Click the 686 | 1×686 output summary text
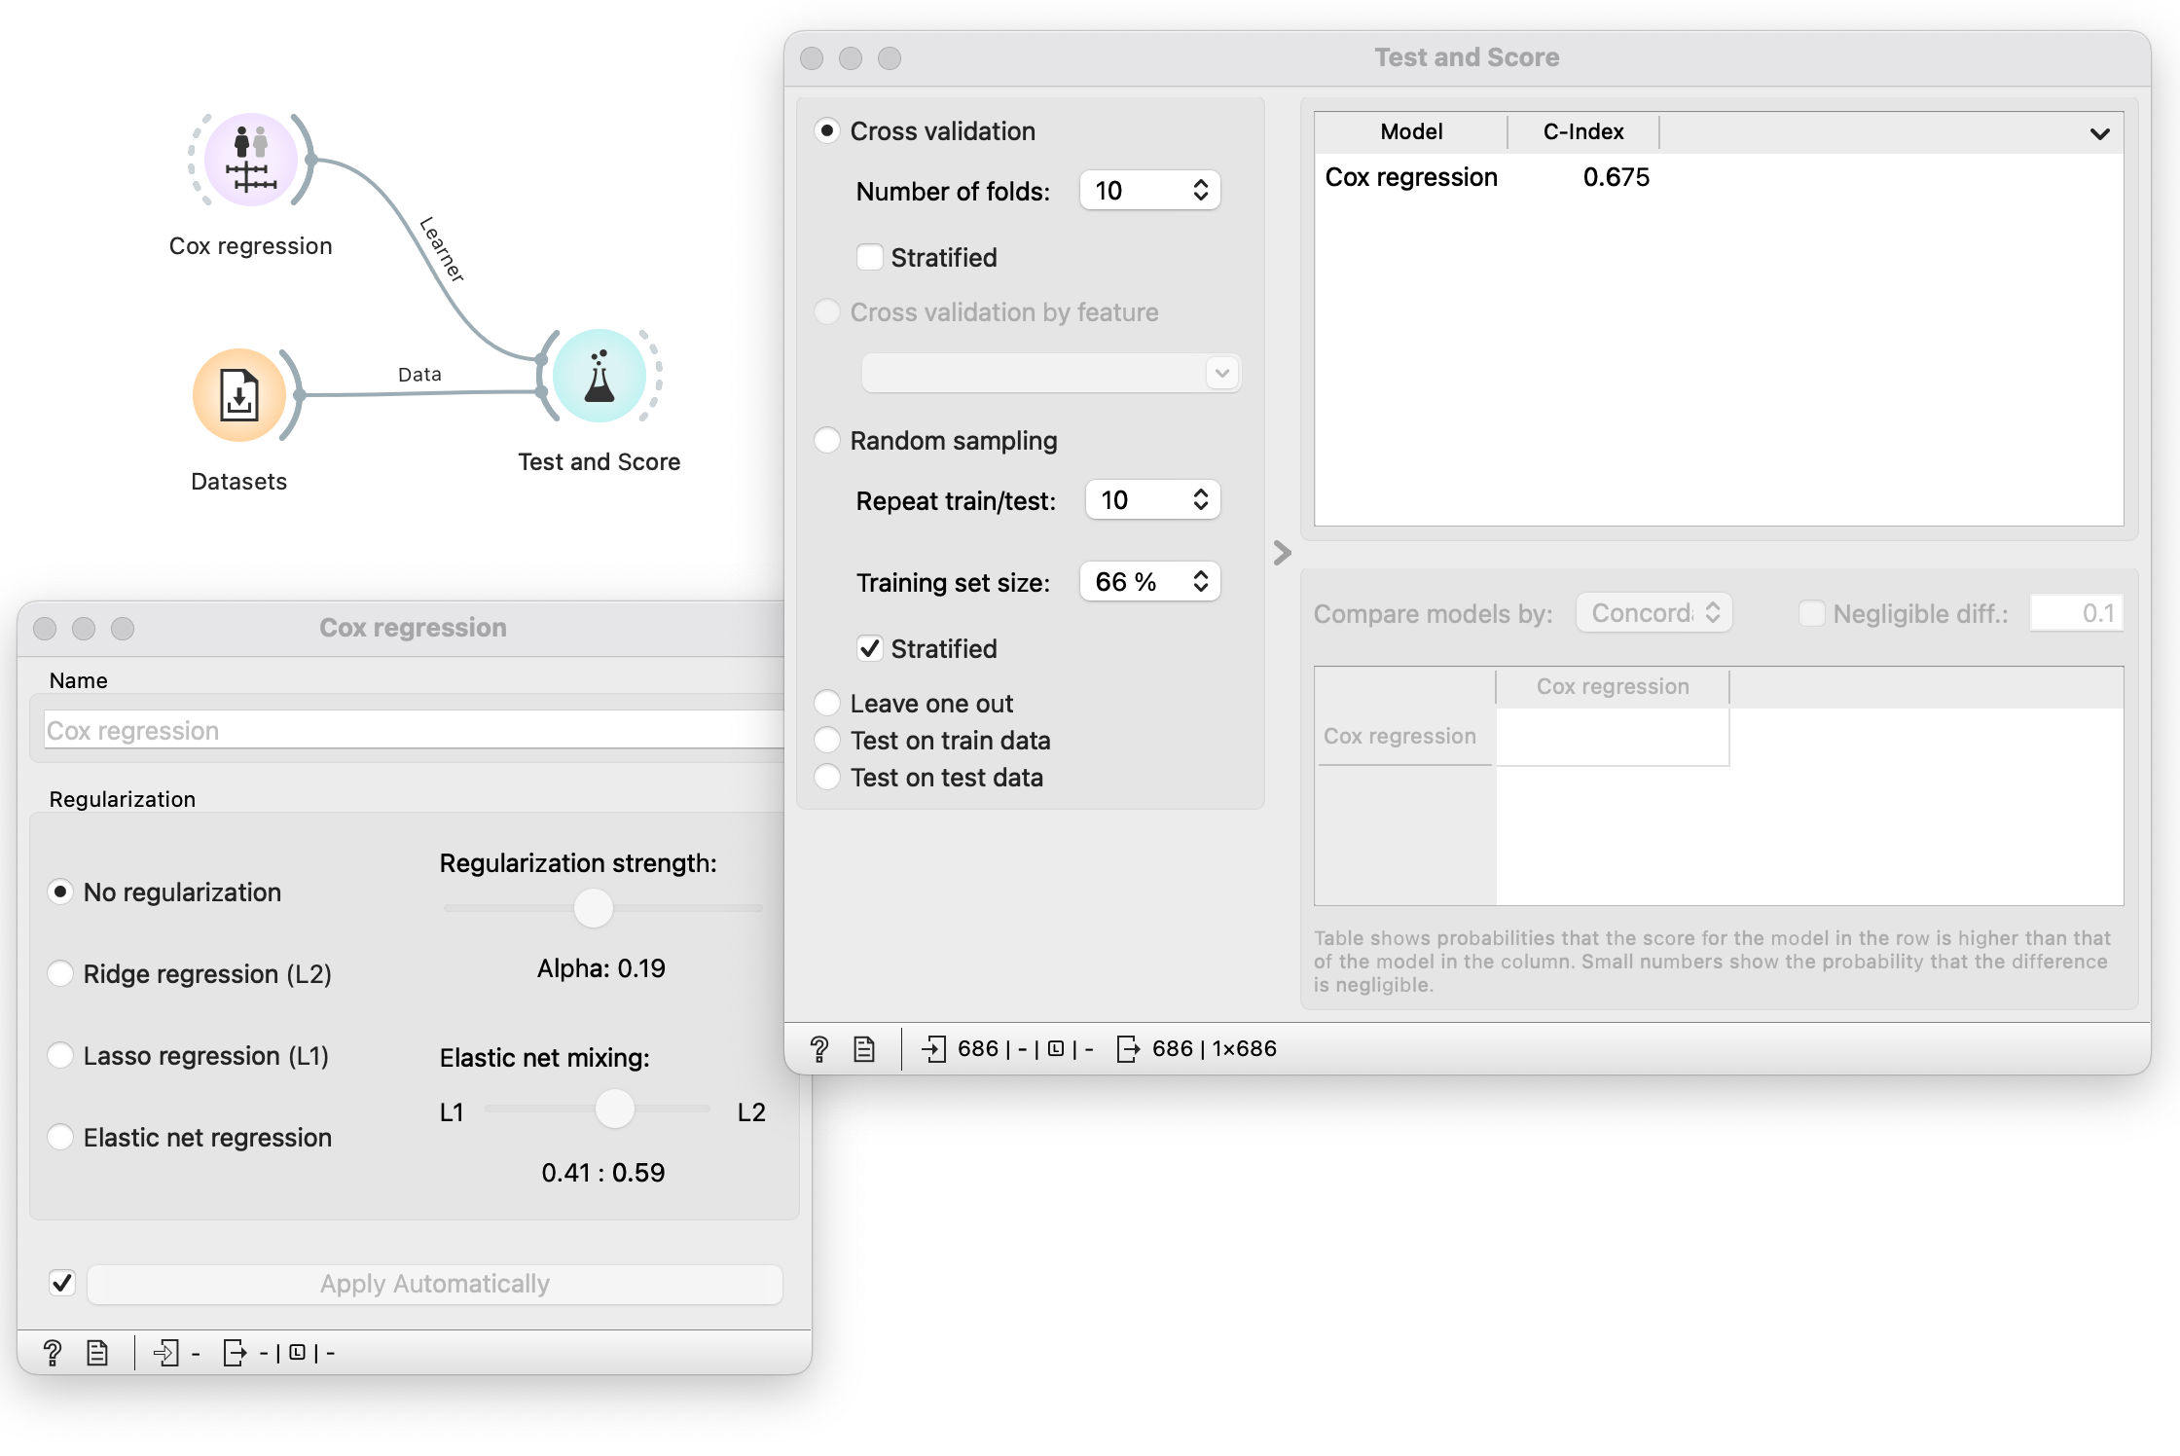Viewport: 2180px width, 1456px height. [x=1215, y=1048]
